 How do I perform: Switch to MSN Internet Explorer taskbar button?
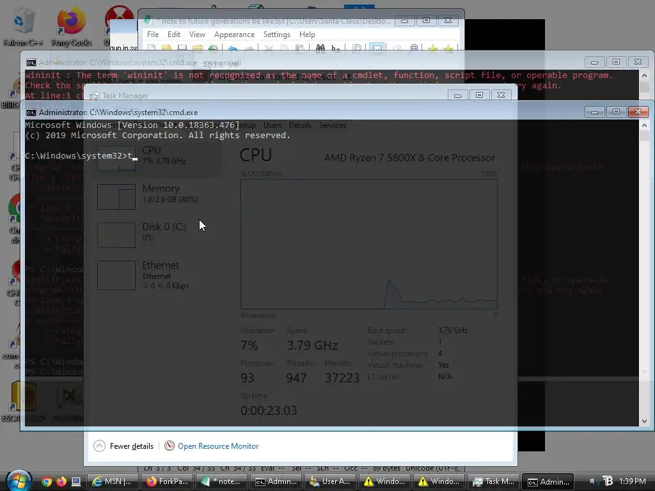pos(114,481)
